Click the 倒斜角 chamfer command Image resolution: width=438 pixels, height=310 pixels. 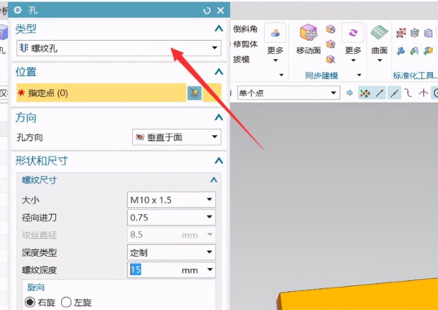[x=245, y=29]
